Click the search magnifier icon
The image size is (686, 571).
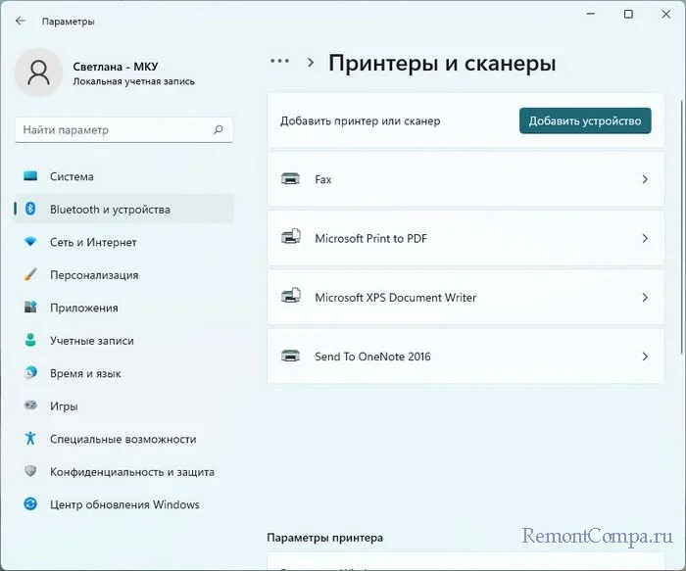point(219,129)
